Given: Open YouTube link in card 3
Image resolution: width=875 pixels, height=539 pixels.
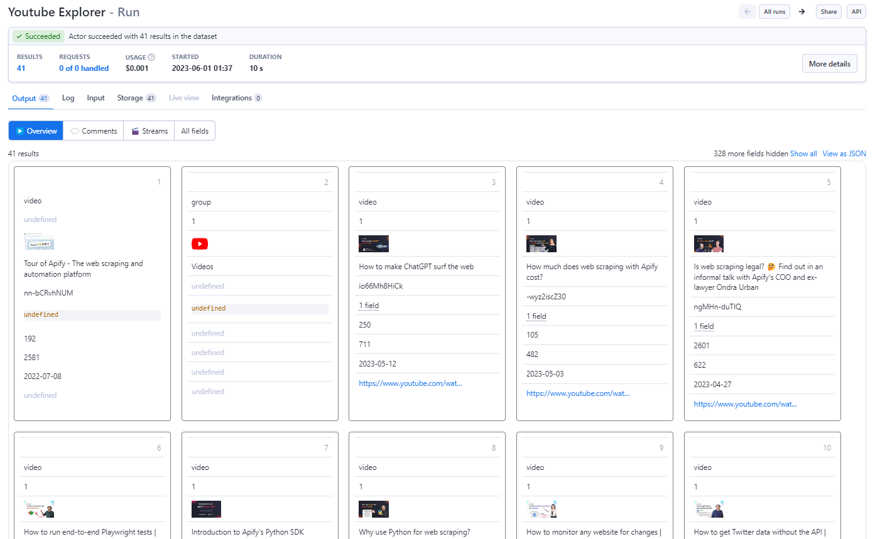Looking at the screenshot, I should tap(410, 383).
